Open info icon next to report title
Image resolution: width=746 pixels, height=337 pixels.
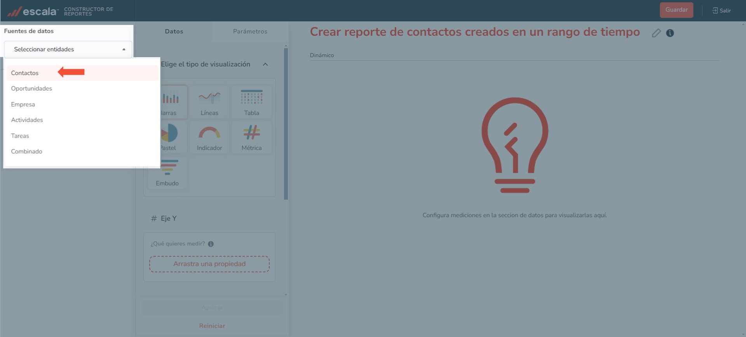(x=670, y=33)
